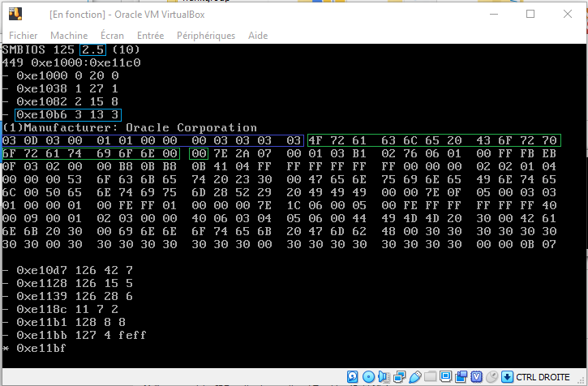This screenshot has height=386, width=588.
Task: Close the VirtualBox window
Action: coord(568,15)
